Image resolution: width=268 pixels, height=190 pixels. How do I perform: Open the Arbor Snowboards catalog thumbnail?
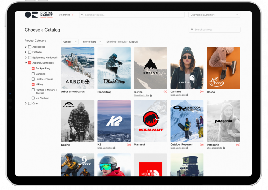(x=78, y=68)
